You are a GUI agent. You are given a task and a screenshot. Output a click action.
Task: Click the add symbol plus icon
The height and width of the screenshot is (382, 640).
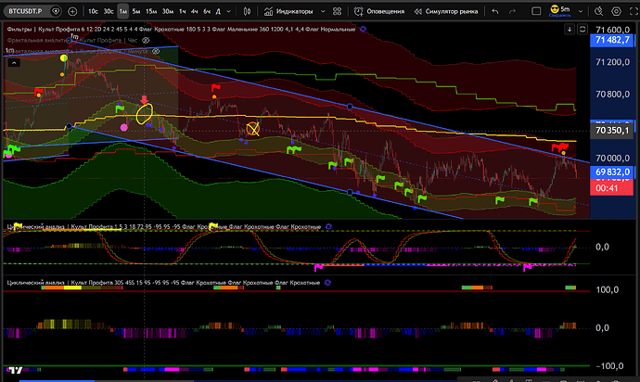coord(73,11)
